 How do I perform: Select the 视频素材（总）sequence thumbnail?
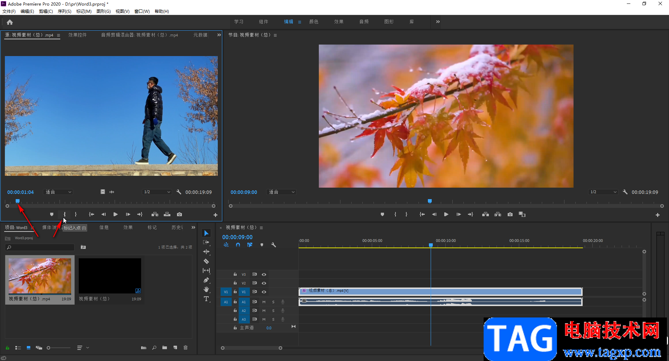[x=110, y=276]
